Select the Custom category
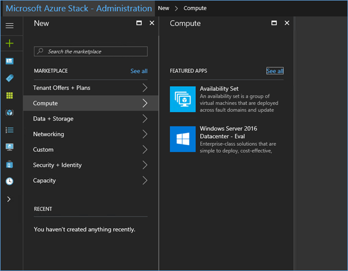 tap(91, 150)
